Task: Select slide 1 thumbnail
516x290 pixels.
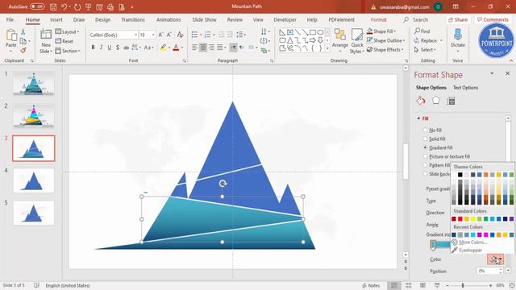Action: coord(34,84)
